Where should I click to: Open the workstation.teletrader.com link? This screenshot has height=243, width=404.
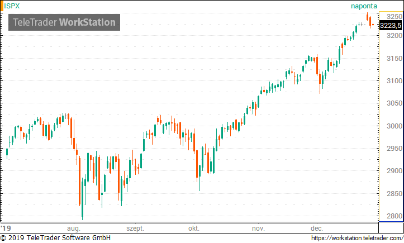358,238
